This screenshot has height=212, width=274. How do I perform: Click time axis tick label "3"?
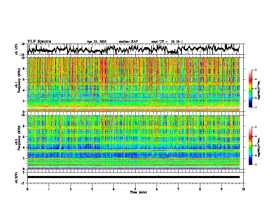[92, 189]
